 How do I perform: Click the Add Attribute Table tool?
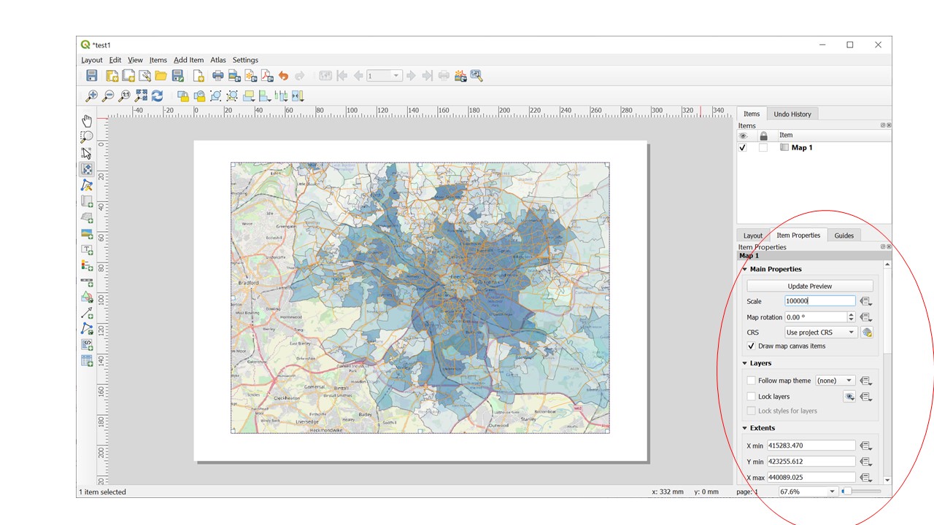tap(87, 360)
